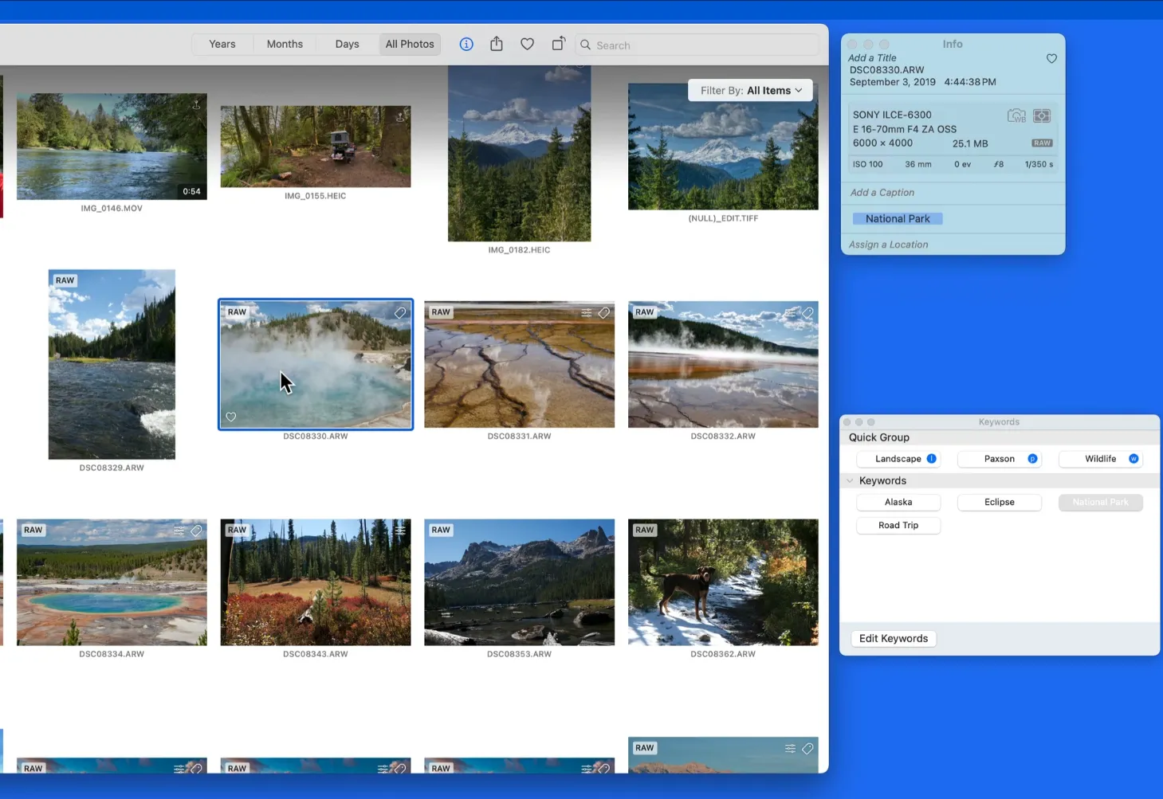Select the IMG_0182.HEIC mountain thumbnail
1163x799 pixels.
[520, 153]
